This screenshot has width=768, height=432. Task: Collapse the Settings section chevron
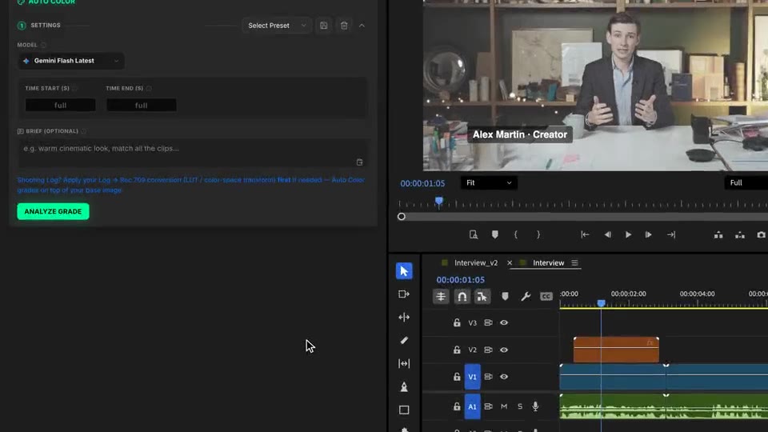[x=362, y=26]
